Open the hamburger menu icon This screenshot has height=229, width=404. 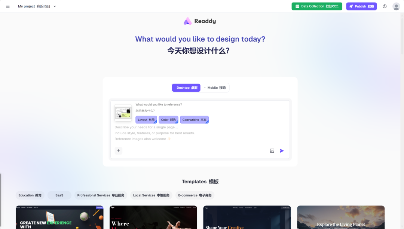[x=8, y=6]
